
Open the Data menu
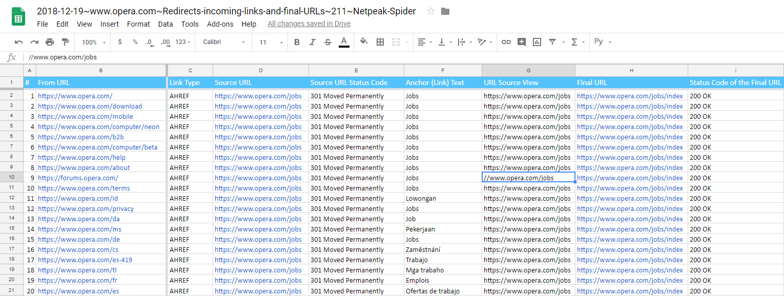point(166,24)
